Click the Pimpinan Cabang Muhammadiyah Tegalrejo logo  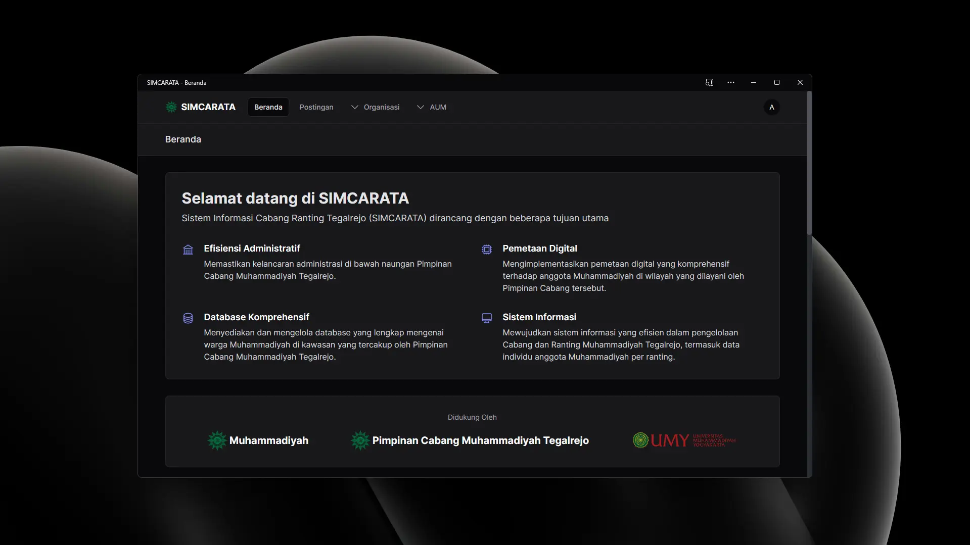pos(360,440)
